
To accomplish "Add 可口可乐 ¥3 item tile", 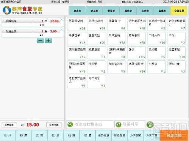I will tap(97, 82).
